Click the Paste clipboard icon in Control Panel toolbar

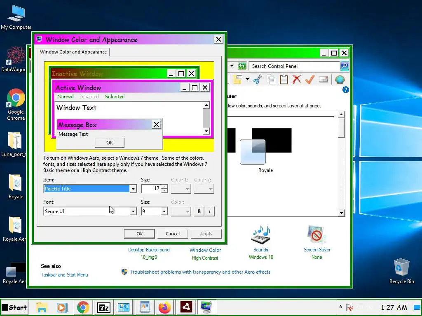pos(284,79)
